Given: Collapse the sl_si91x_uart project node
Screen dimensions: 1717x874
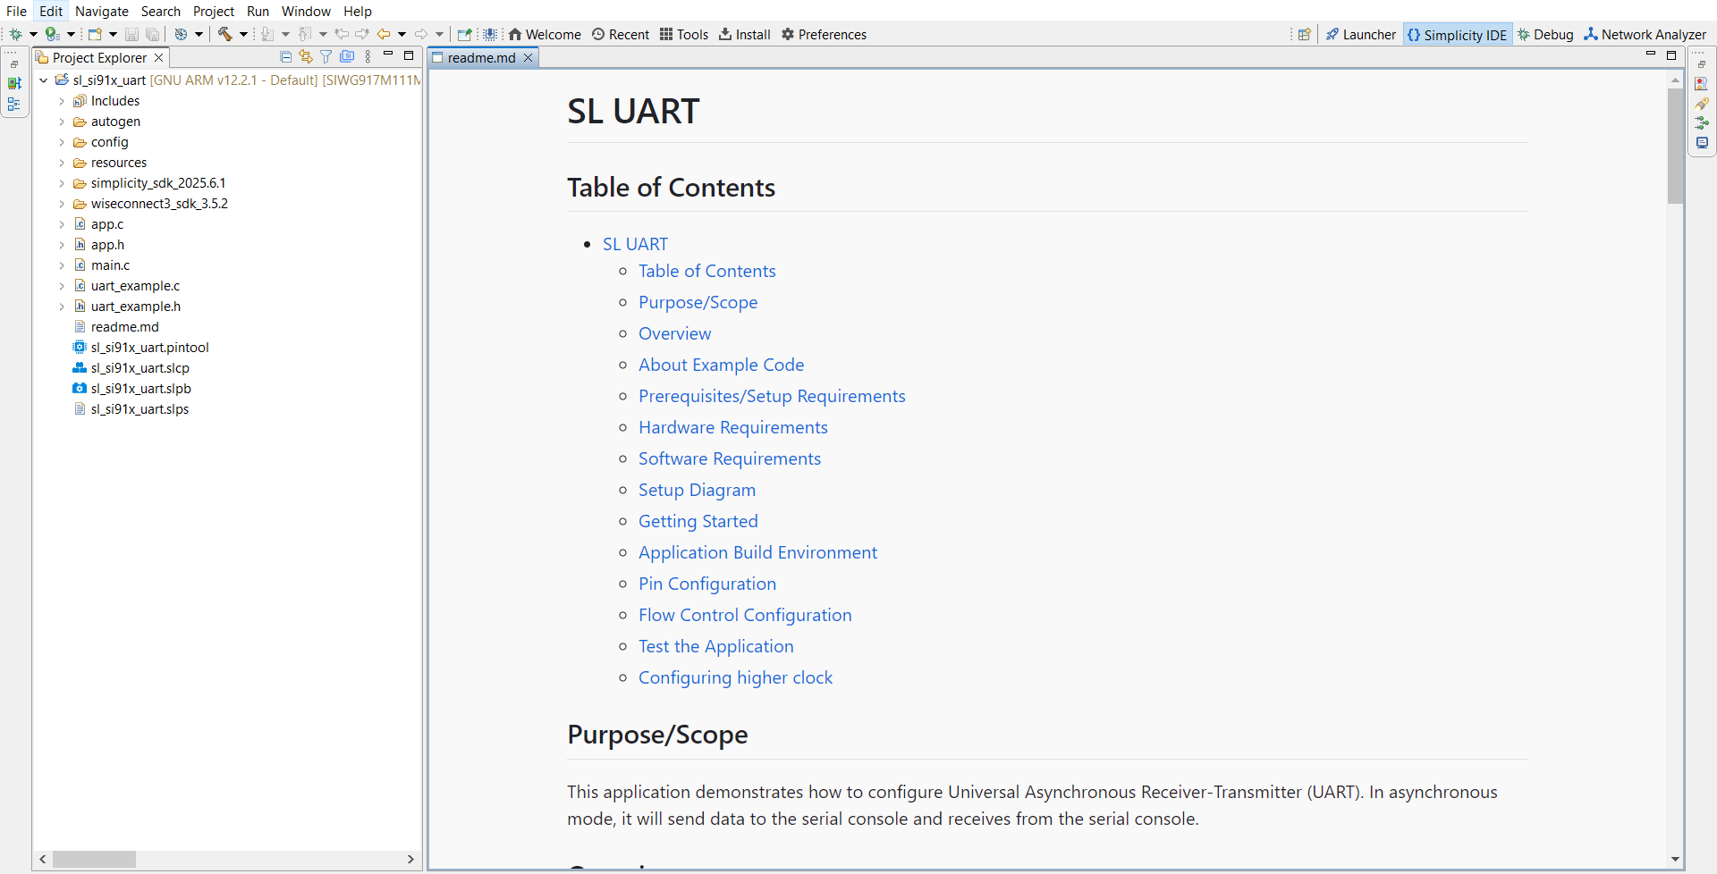Looking at the screenshot, I should (43, 80).
